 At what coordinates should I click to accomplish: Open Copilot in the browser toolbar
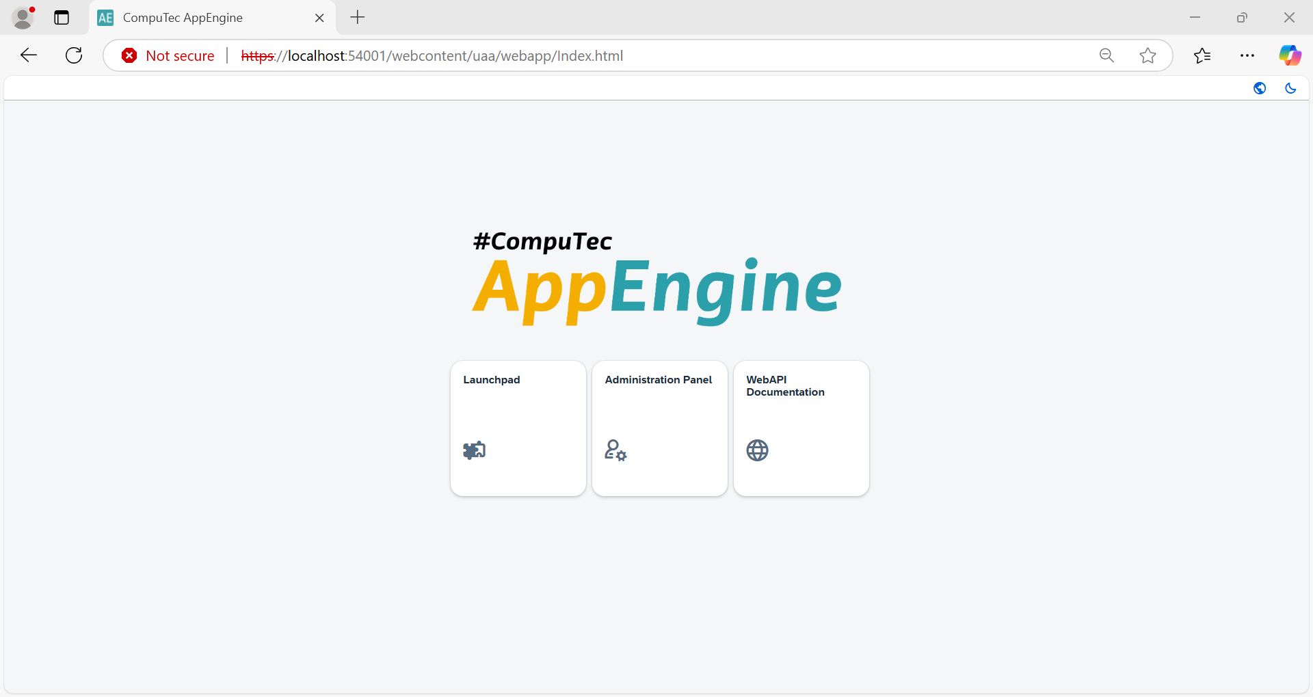point(1290,55)
